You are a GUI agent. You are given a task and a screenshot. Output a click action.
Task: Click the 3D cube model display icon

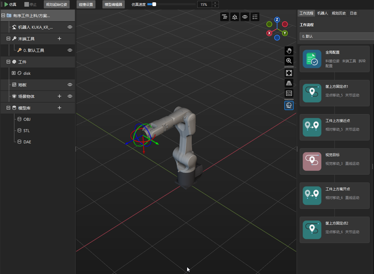[235, 17]
